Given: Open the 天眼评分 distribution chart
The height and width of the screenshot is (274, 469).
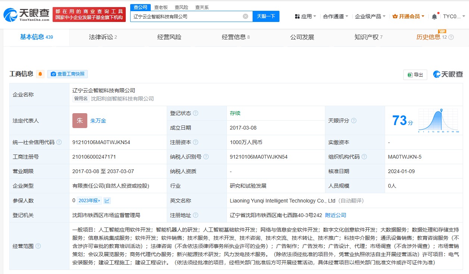Looking at the screenshot, I should tap(438, 121).
